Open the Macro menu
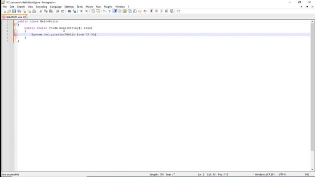This screenshot has height=177, width=315. [90, 7]
